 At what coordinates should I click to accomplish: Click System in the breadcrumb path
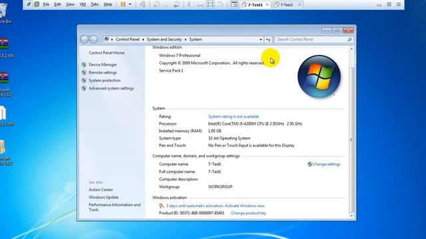tap(195, 39)
